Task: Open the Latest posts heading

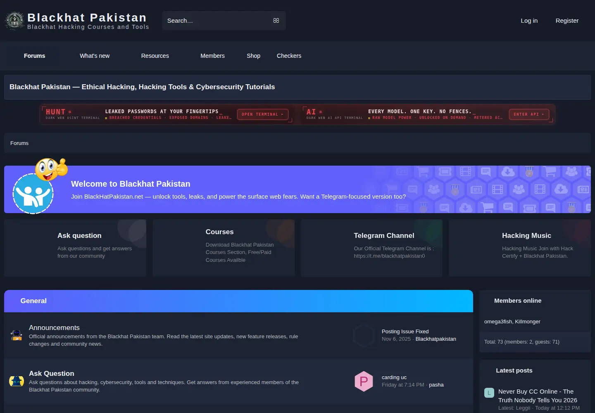Action: [x=514, y=370]
